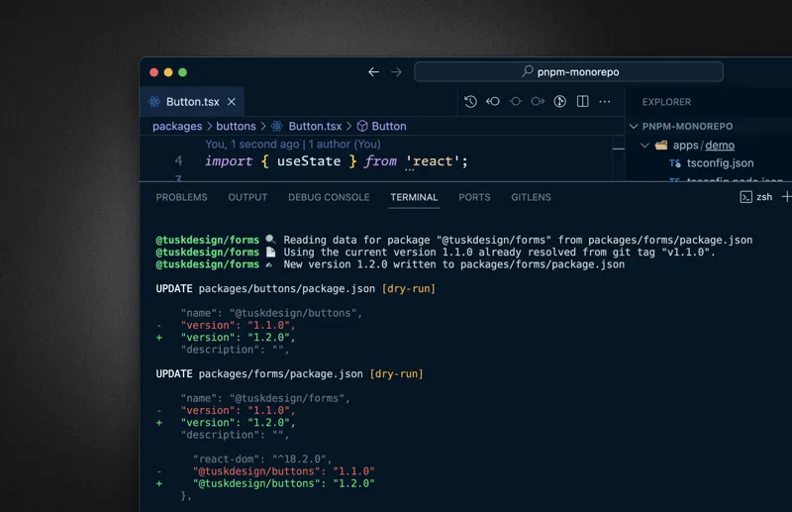Click the pnpm-monorepo search bar
The height and width of the screenshot is (512, 792).
(x=568, y=72)
